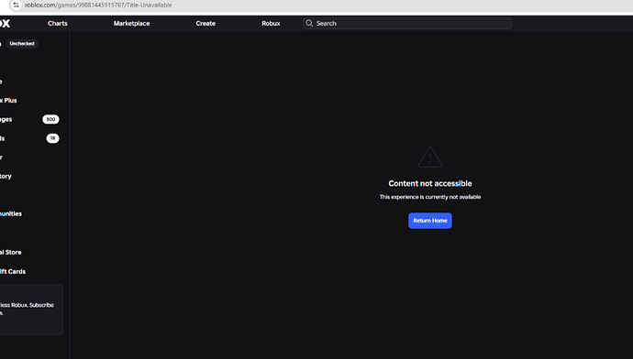Open the Charts page
Screen dimensions: 633x359
[x=57, y=24]
